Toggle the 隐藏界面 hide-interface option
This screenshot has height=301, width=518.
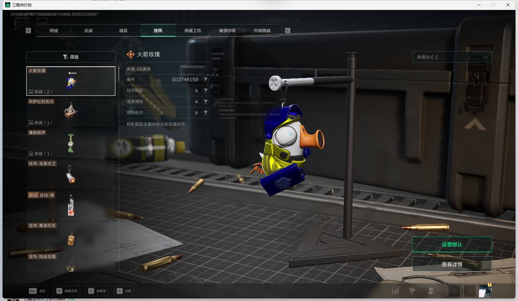click(x=67, y=291)
